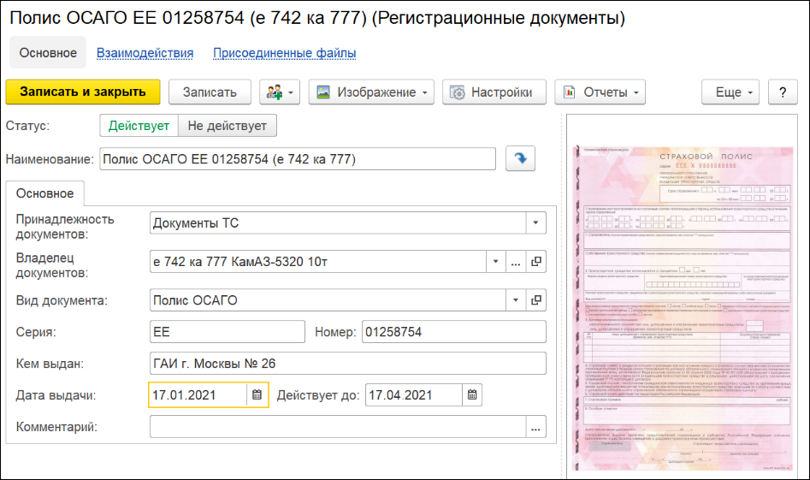Image resolution: width=810 pixels, height=480 pixels.
Task: Expand Вид документа dropdown arrow
Action: 516,300
